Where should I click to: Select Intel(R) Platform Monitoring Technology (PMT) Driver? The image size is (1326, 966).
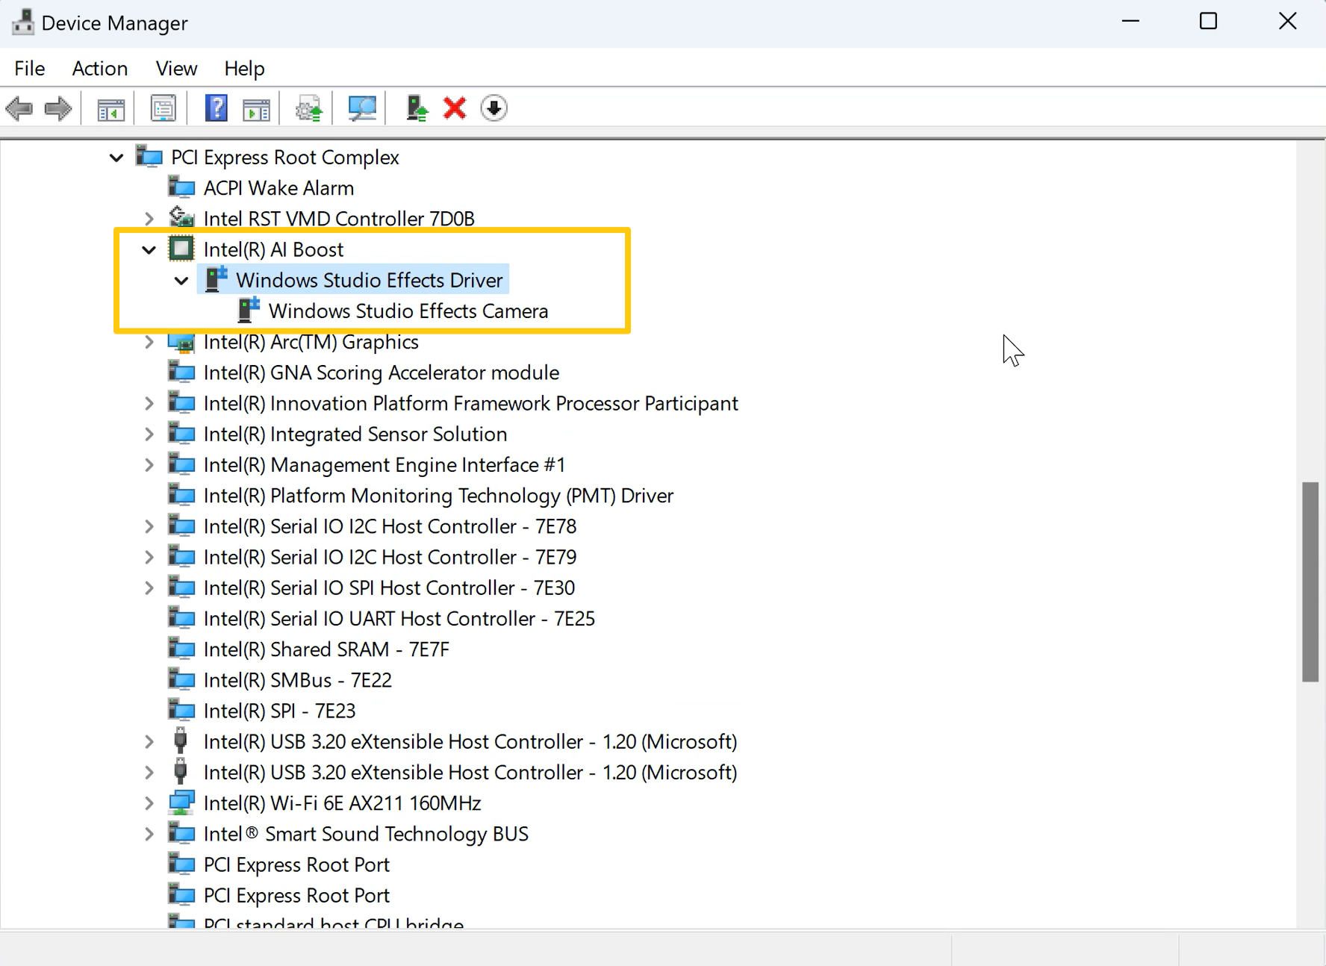pos(438,496)
